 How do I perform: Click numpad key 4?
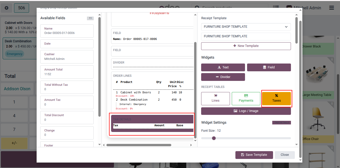[14, 116]
